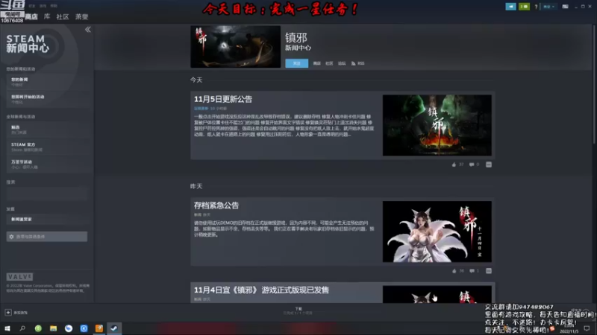Open 11月5日更新公告 article title
Screen dimensions: 597x335
coord(223,99)
